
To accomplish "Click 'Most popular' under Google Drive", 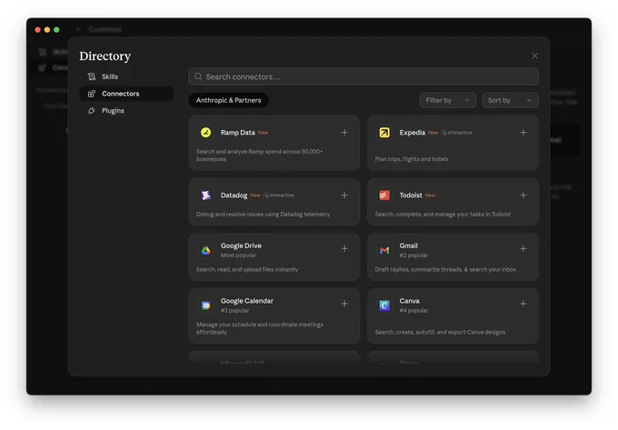I will click(238, 255).
